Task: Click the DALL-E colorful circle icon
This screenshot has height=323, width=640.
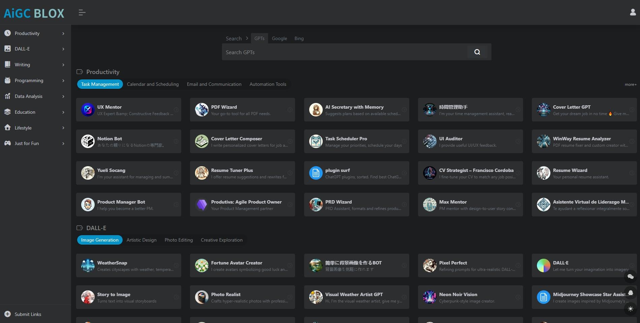Action: pyautogui.click(x=544, y=265)
